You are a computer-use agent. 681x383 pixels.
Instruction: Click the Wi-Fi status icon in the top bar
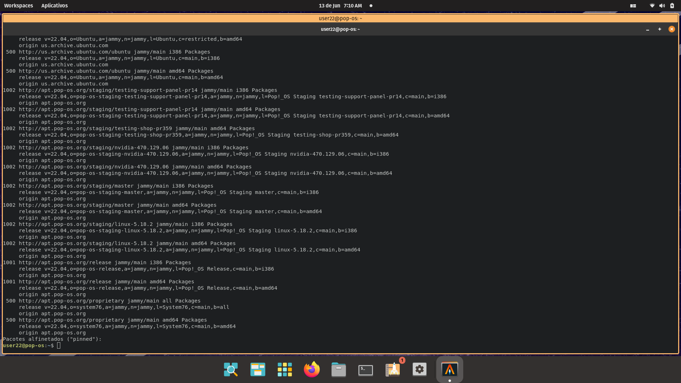coord(652,5)
